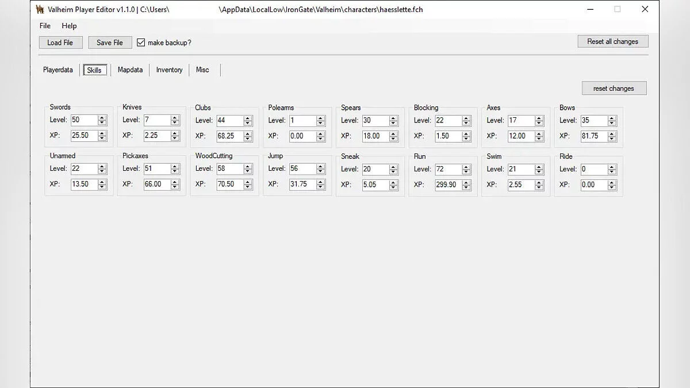Open the File menu

tap(45, 26)
